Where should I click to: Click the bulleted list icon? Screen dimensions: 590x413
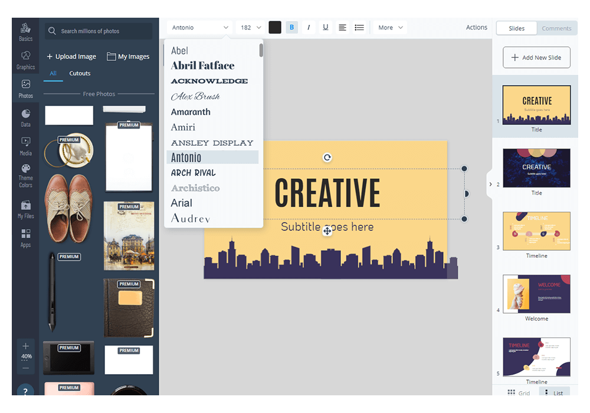point(359,28)
